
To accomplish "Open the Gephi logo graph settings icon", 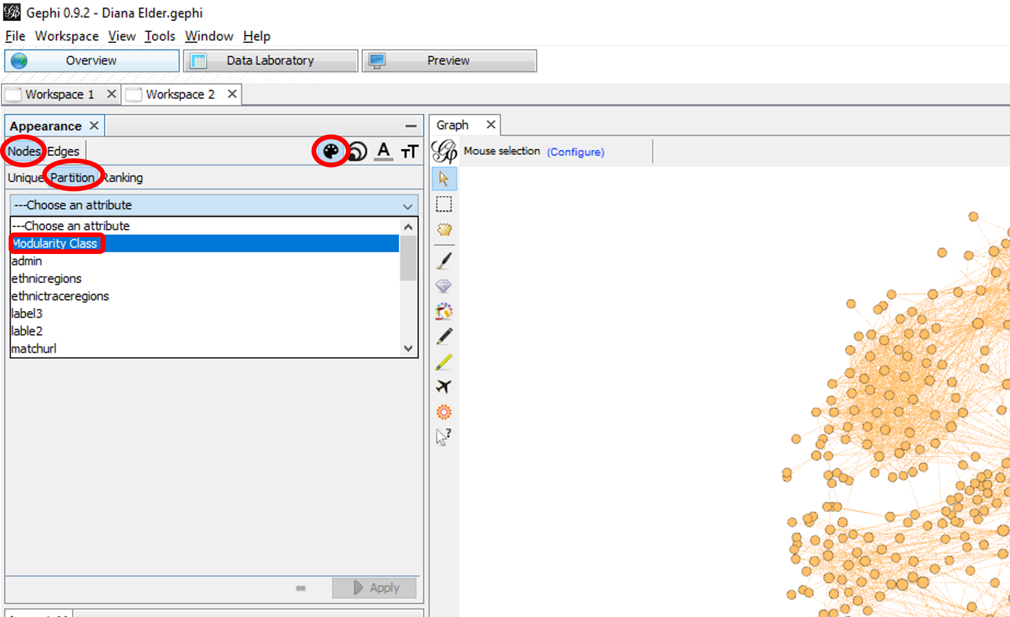I will pyautogui.click(x=444, y=151).
